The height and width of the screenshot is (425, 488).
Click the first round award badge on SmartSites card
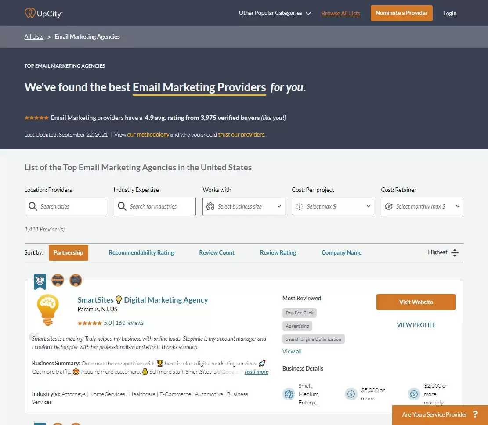[58, 280]
